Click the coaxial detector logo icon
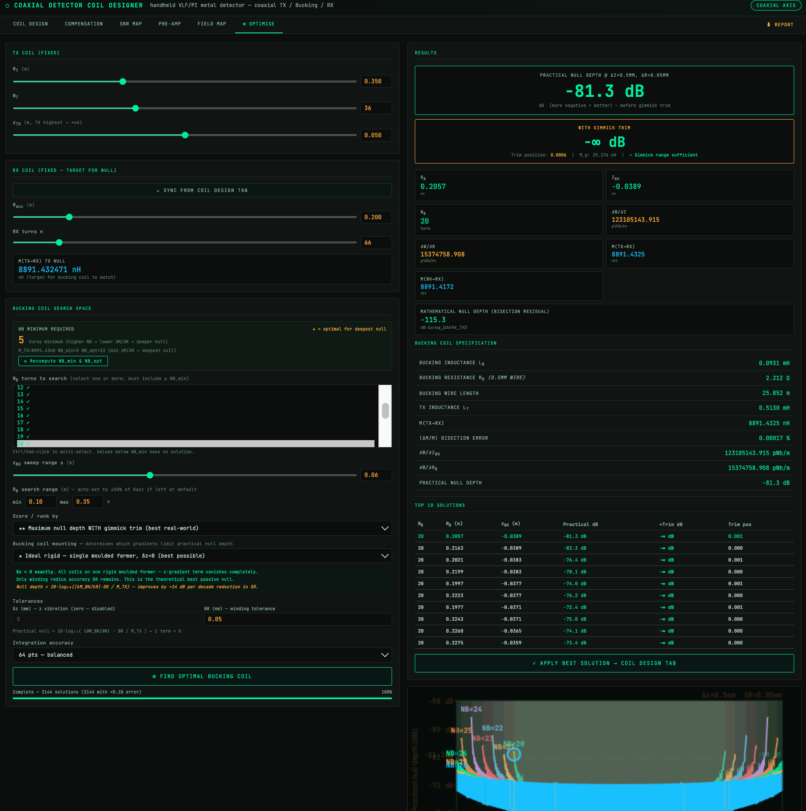806x811 pixels. point(7,6)
